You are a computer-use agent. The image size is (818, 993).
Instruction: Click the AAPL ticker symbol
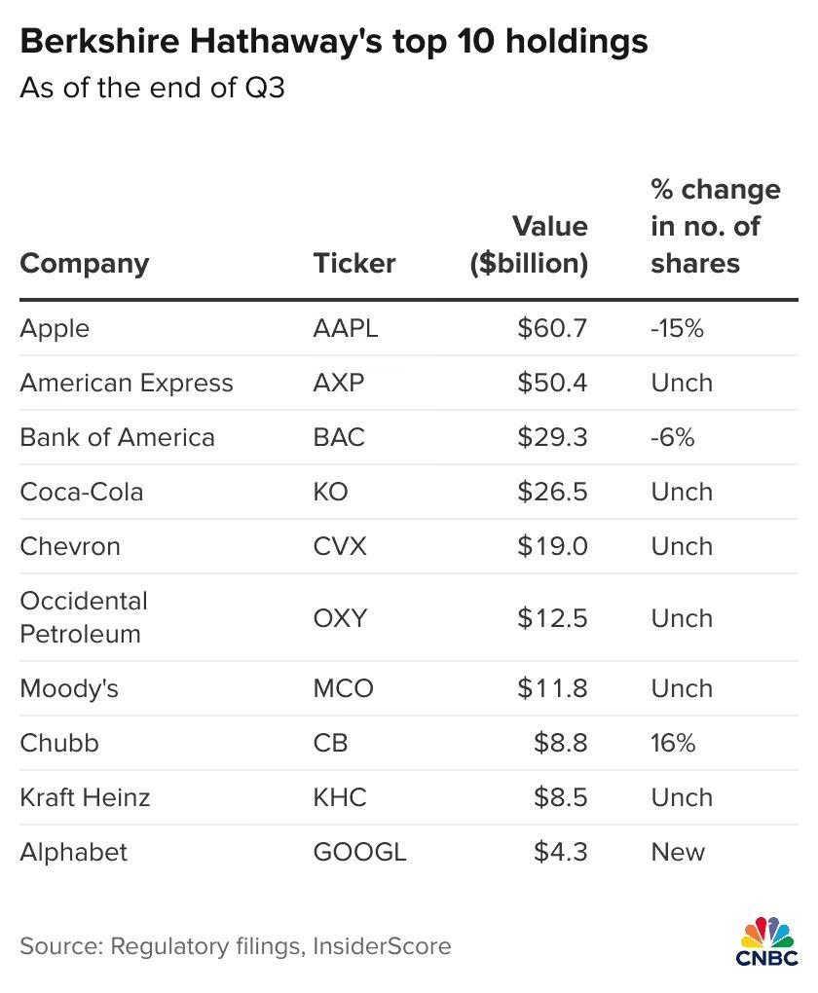coord(345,328)
